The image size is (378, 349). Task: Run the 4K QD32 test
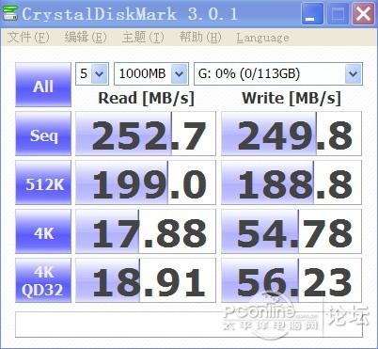pos(43,280)
